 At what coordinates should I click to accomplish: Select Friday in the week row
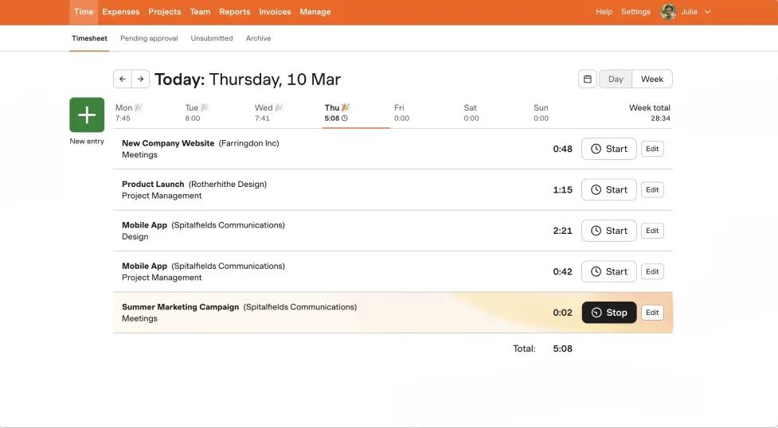[x=401, y=113]
